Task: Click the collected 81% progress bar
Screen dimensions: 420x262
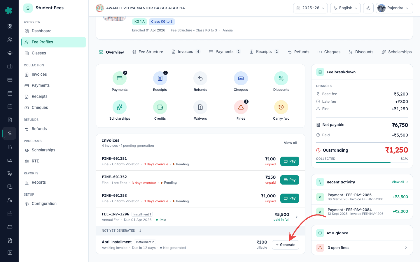Action: tap(362, 163)
